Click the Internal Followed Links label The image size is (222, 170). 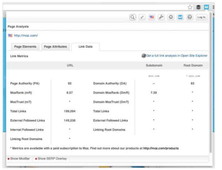click(x=27, y=130)
